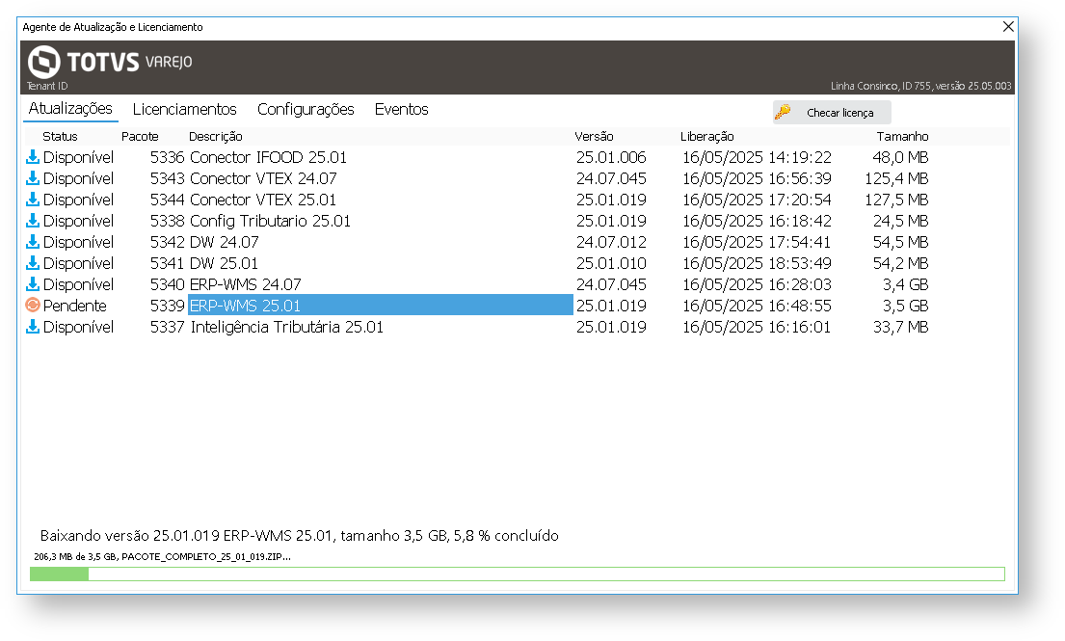Image resolution: width=1065 pixels, height=641 pixels.
Task: Click the orange pending icon for ERP-WMS 25.01
Action: click(x=32, y=305)
